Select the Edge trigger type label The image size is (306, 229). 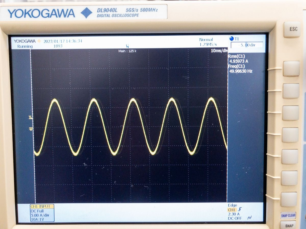233,205
